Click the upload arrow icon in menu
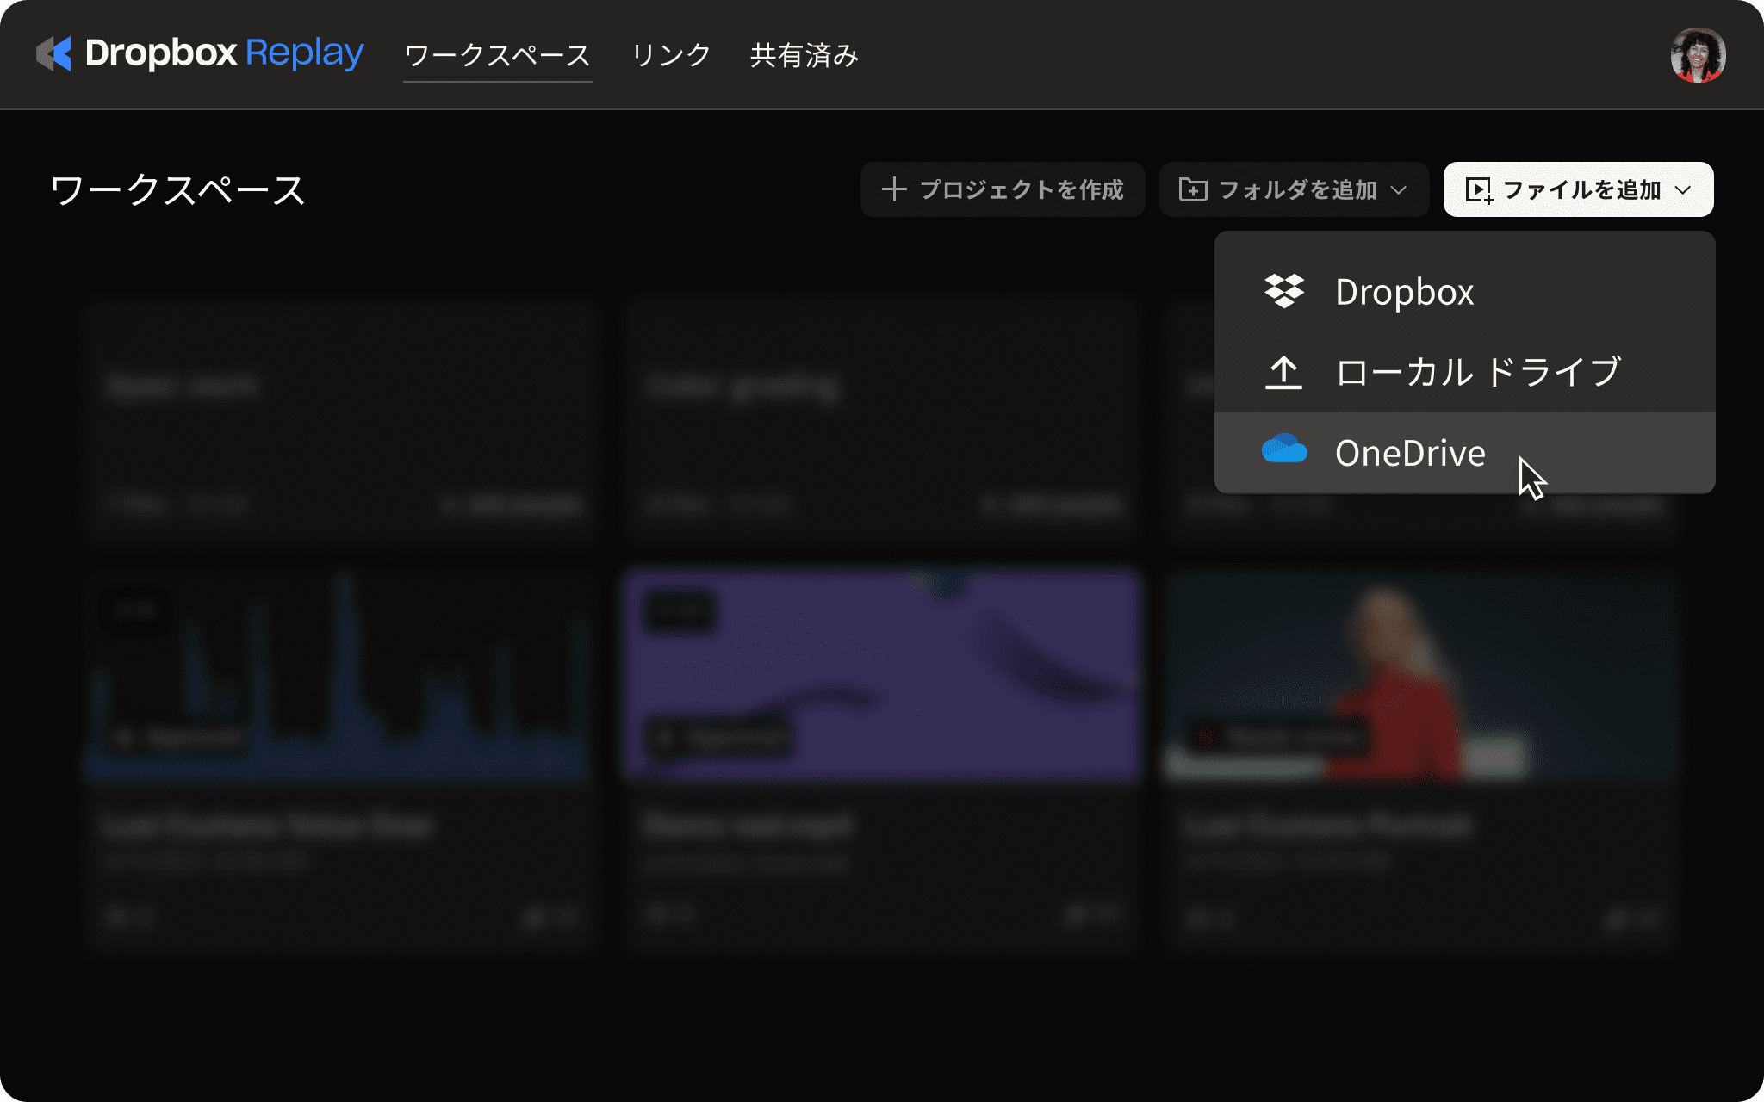 pyautogui.click(x=1283, y=373)
